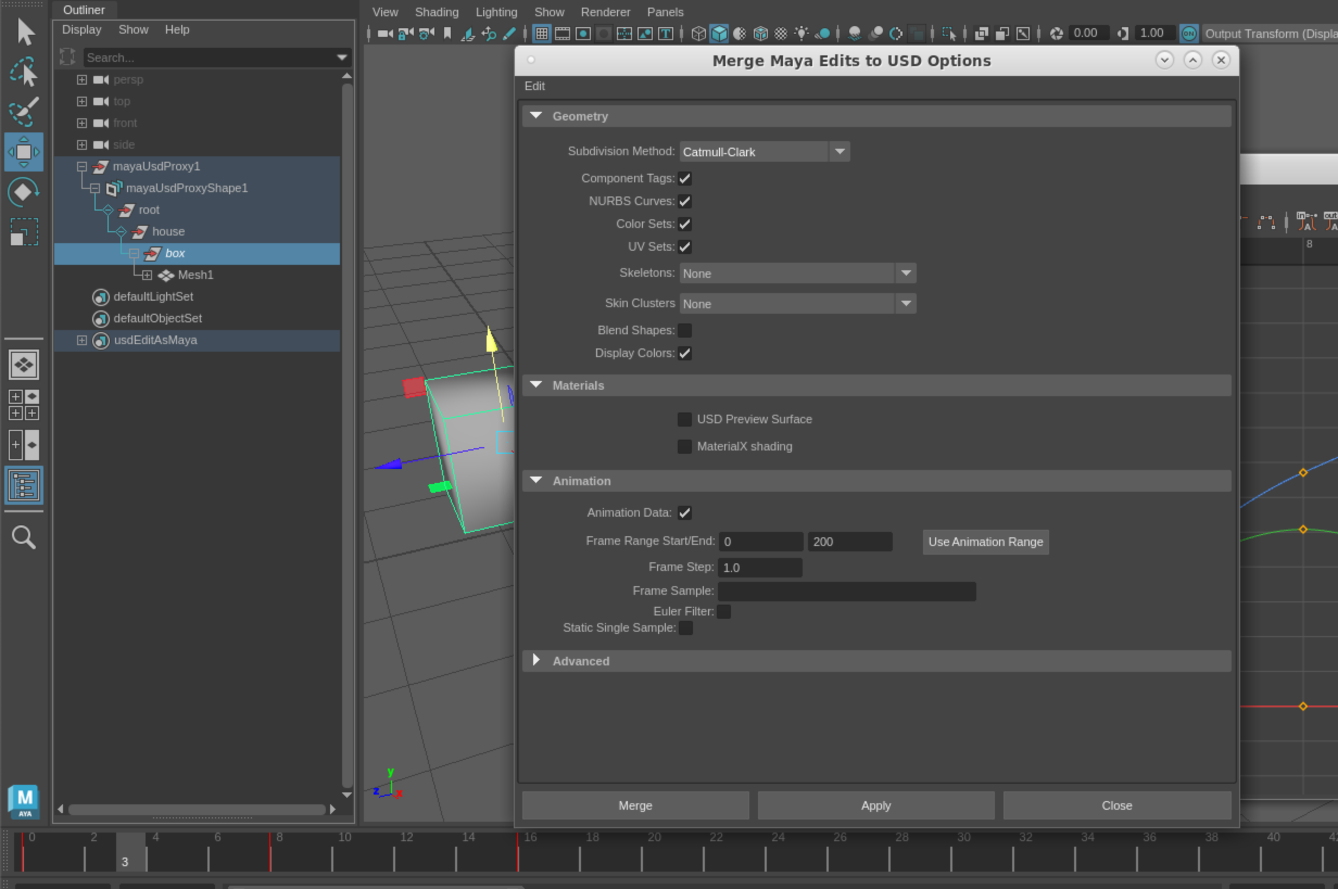This screenshot has width=1338, height=889.
Task: Expand the Advanced section
Action: coord(537,660)
